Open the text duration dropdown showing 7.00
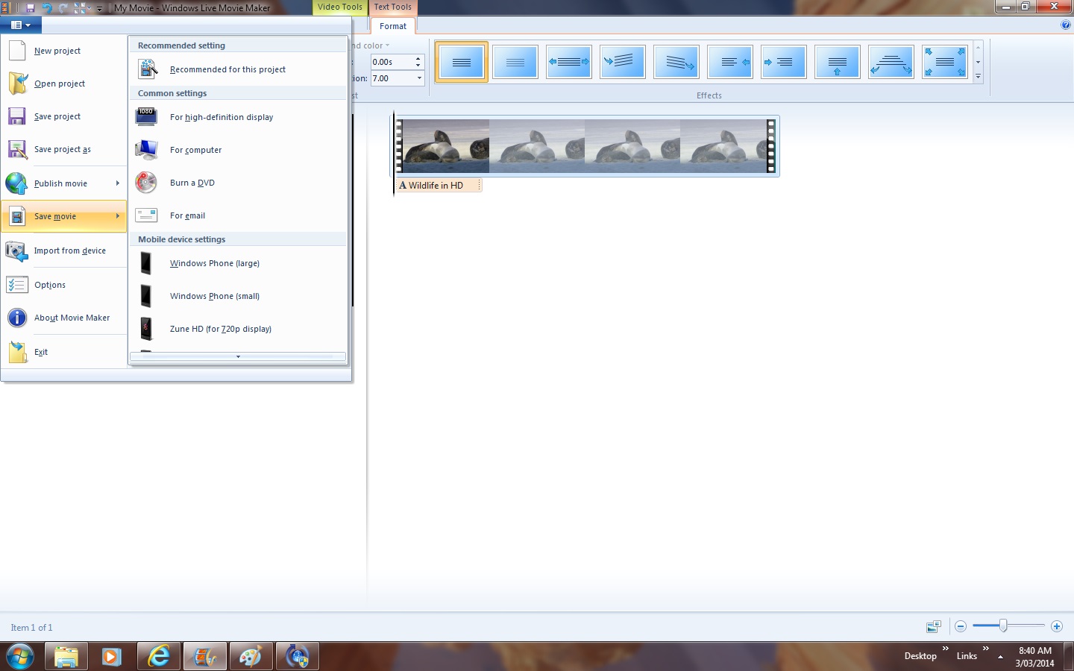Viewport: 1074px width, 671px height. tap(419, 78)
